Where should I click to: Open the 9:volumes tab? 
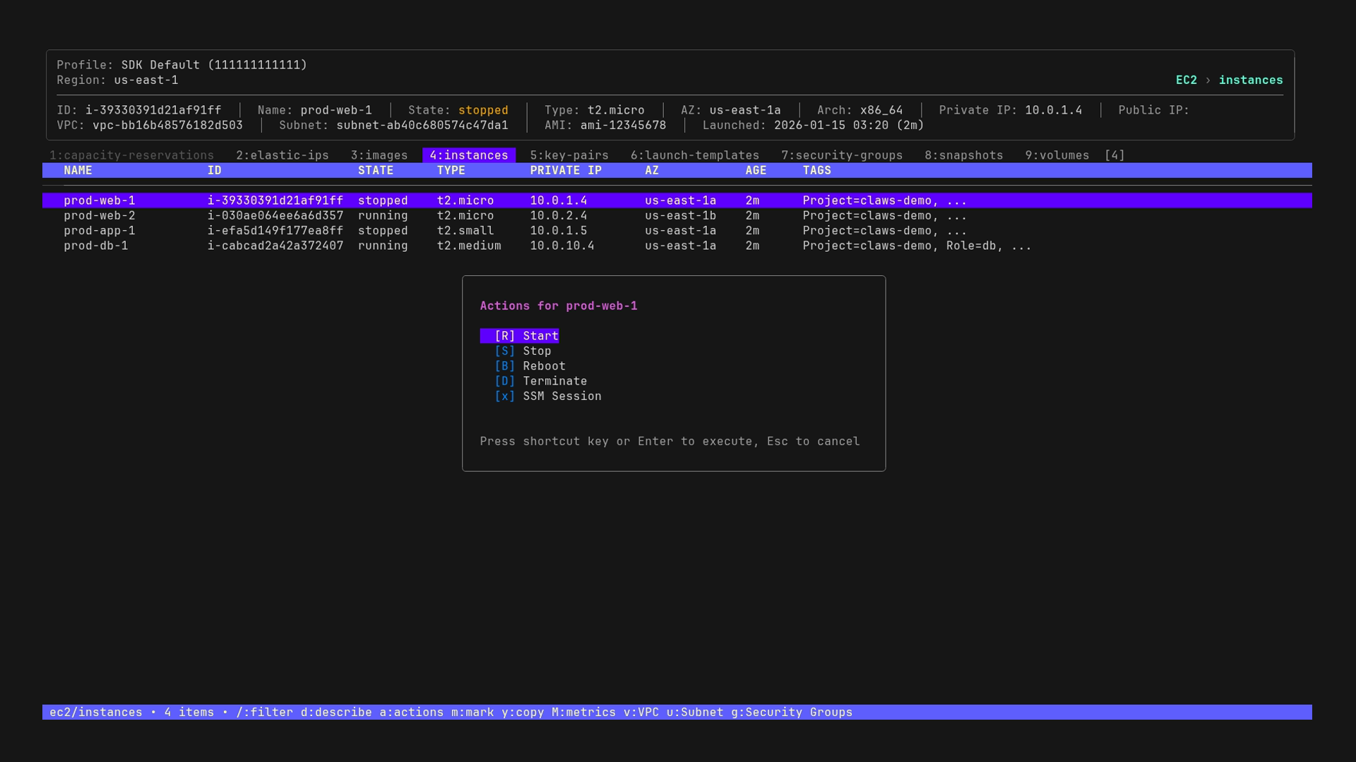tap(1057, 155)
